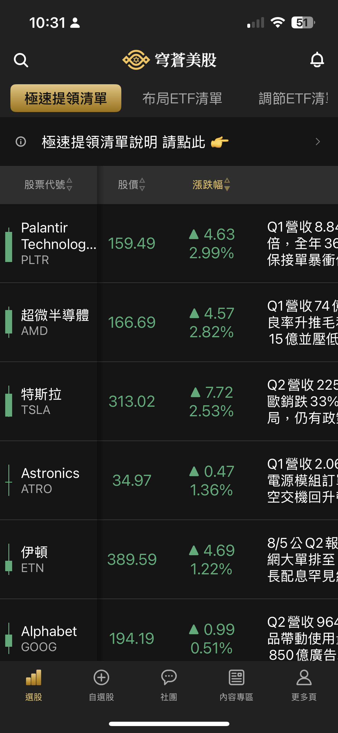The height and width of the screenshot is (733, 338).
Task: Switch to 布局ETF清單 tab
Action: [182, 98]
